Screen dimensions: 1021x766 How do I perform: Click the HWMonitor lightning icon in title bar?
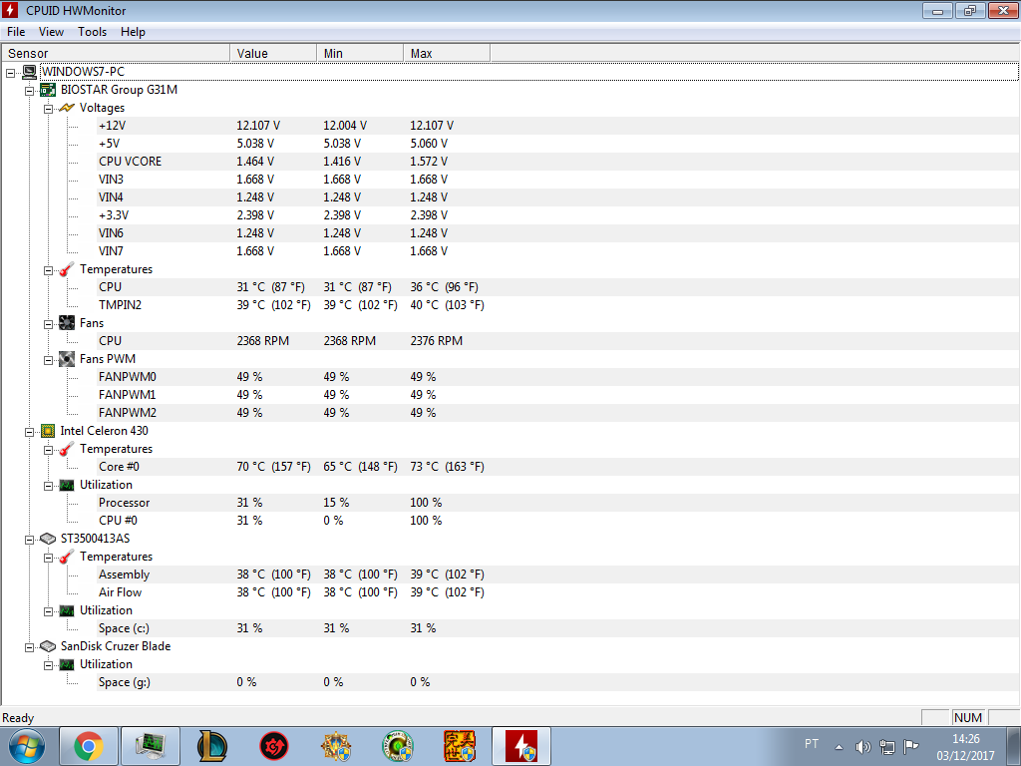point(10,10)
